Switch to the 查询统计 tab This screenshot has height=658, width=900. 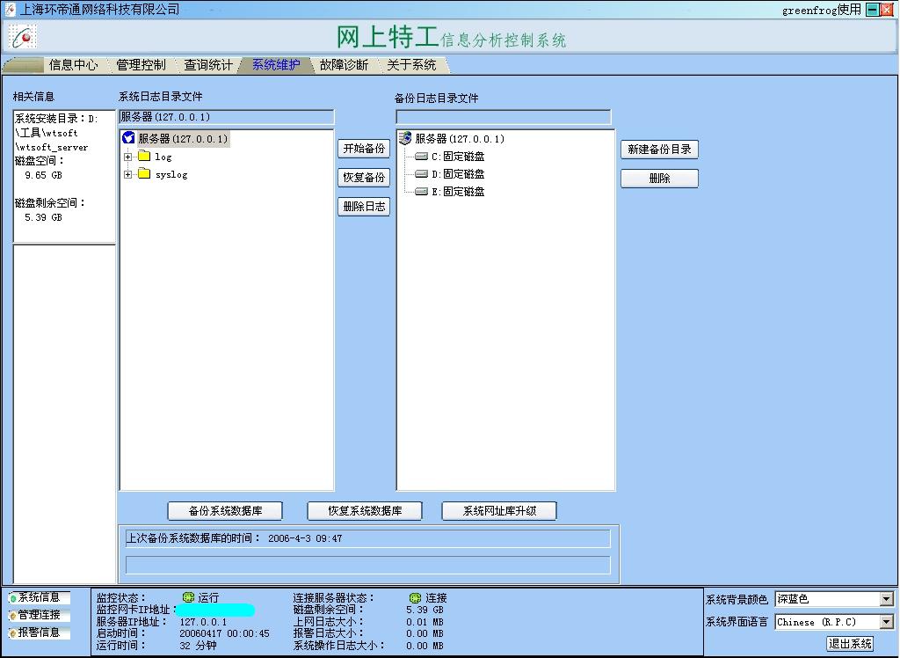(207, 65)
